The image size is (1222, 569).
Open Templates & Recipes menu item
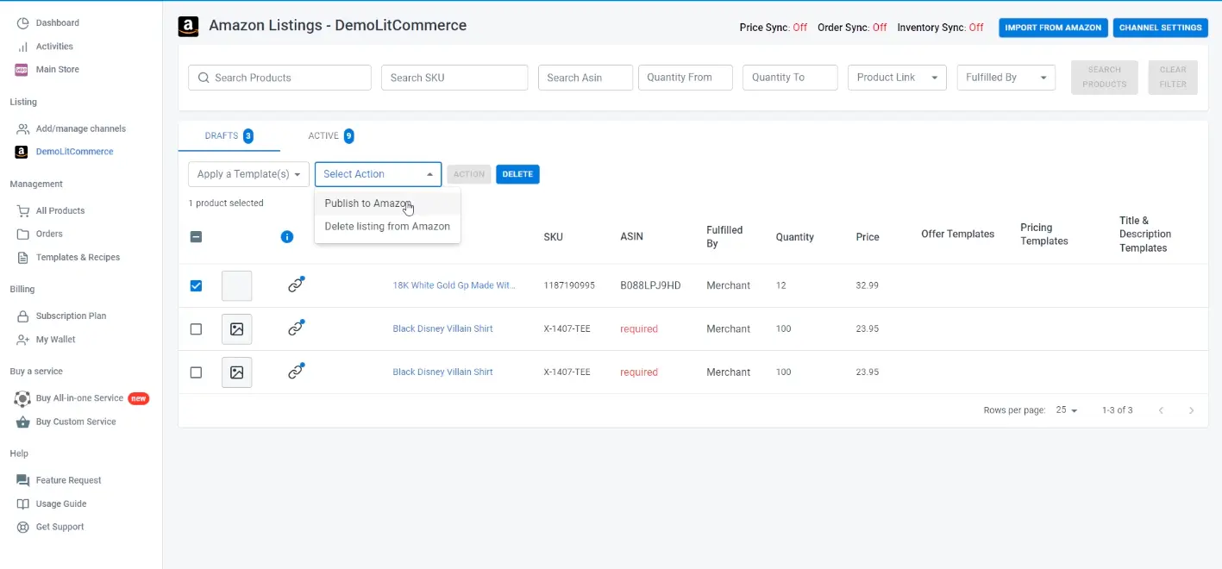(78, 257)
